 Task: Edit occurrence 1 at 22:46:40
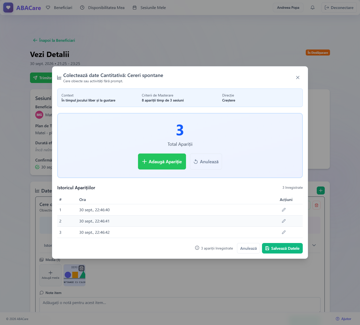coord(284,210)
